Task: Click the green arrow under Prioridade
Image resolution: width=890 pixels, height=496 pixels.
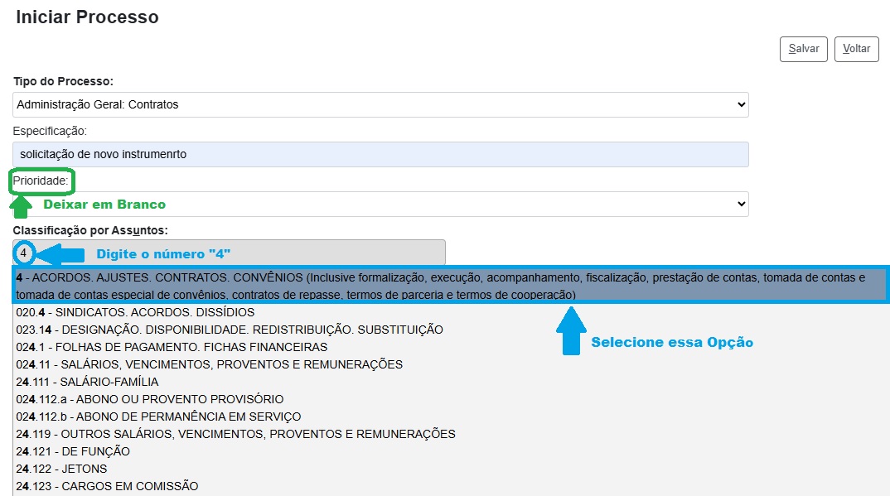Action: 22,205
